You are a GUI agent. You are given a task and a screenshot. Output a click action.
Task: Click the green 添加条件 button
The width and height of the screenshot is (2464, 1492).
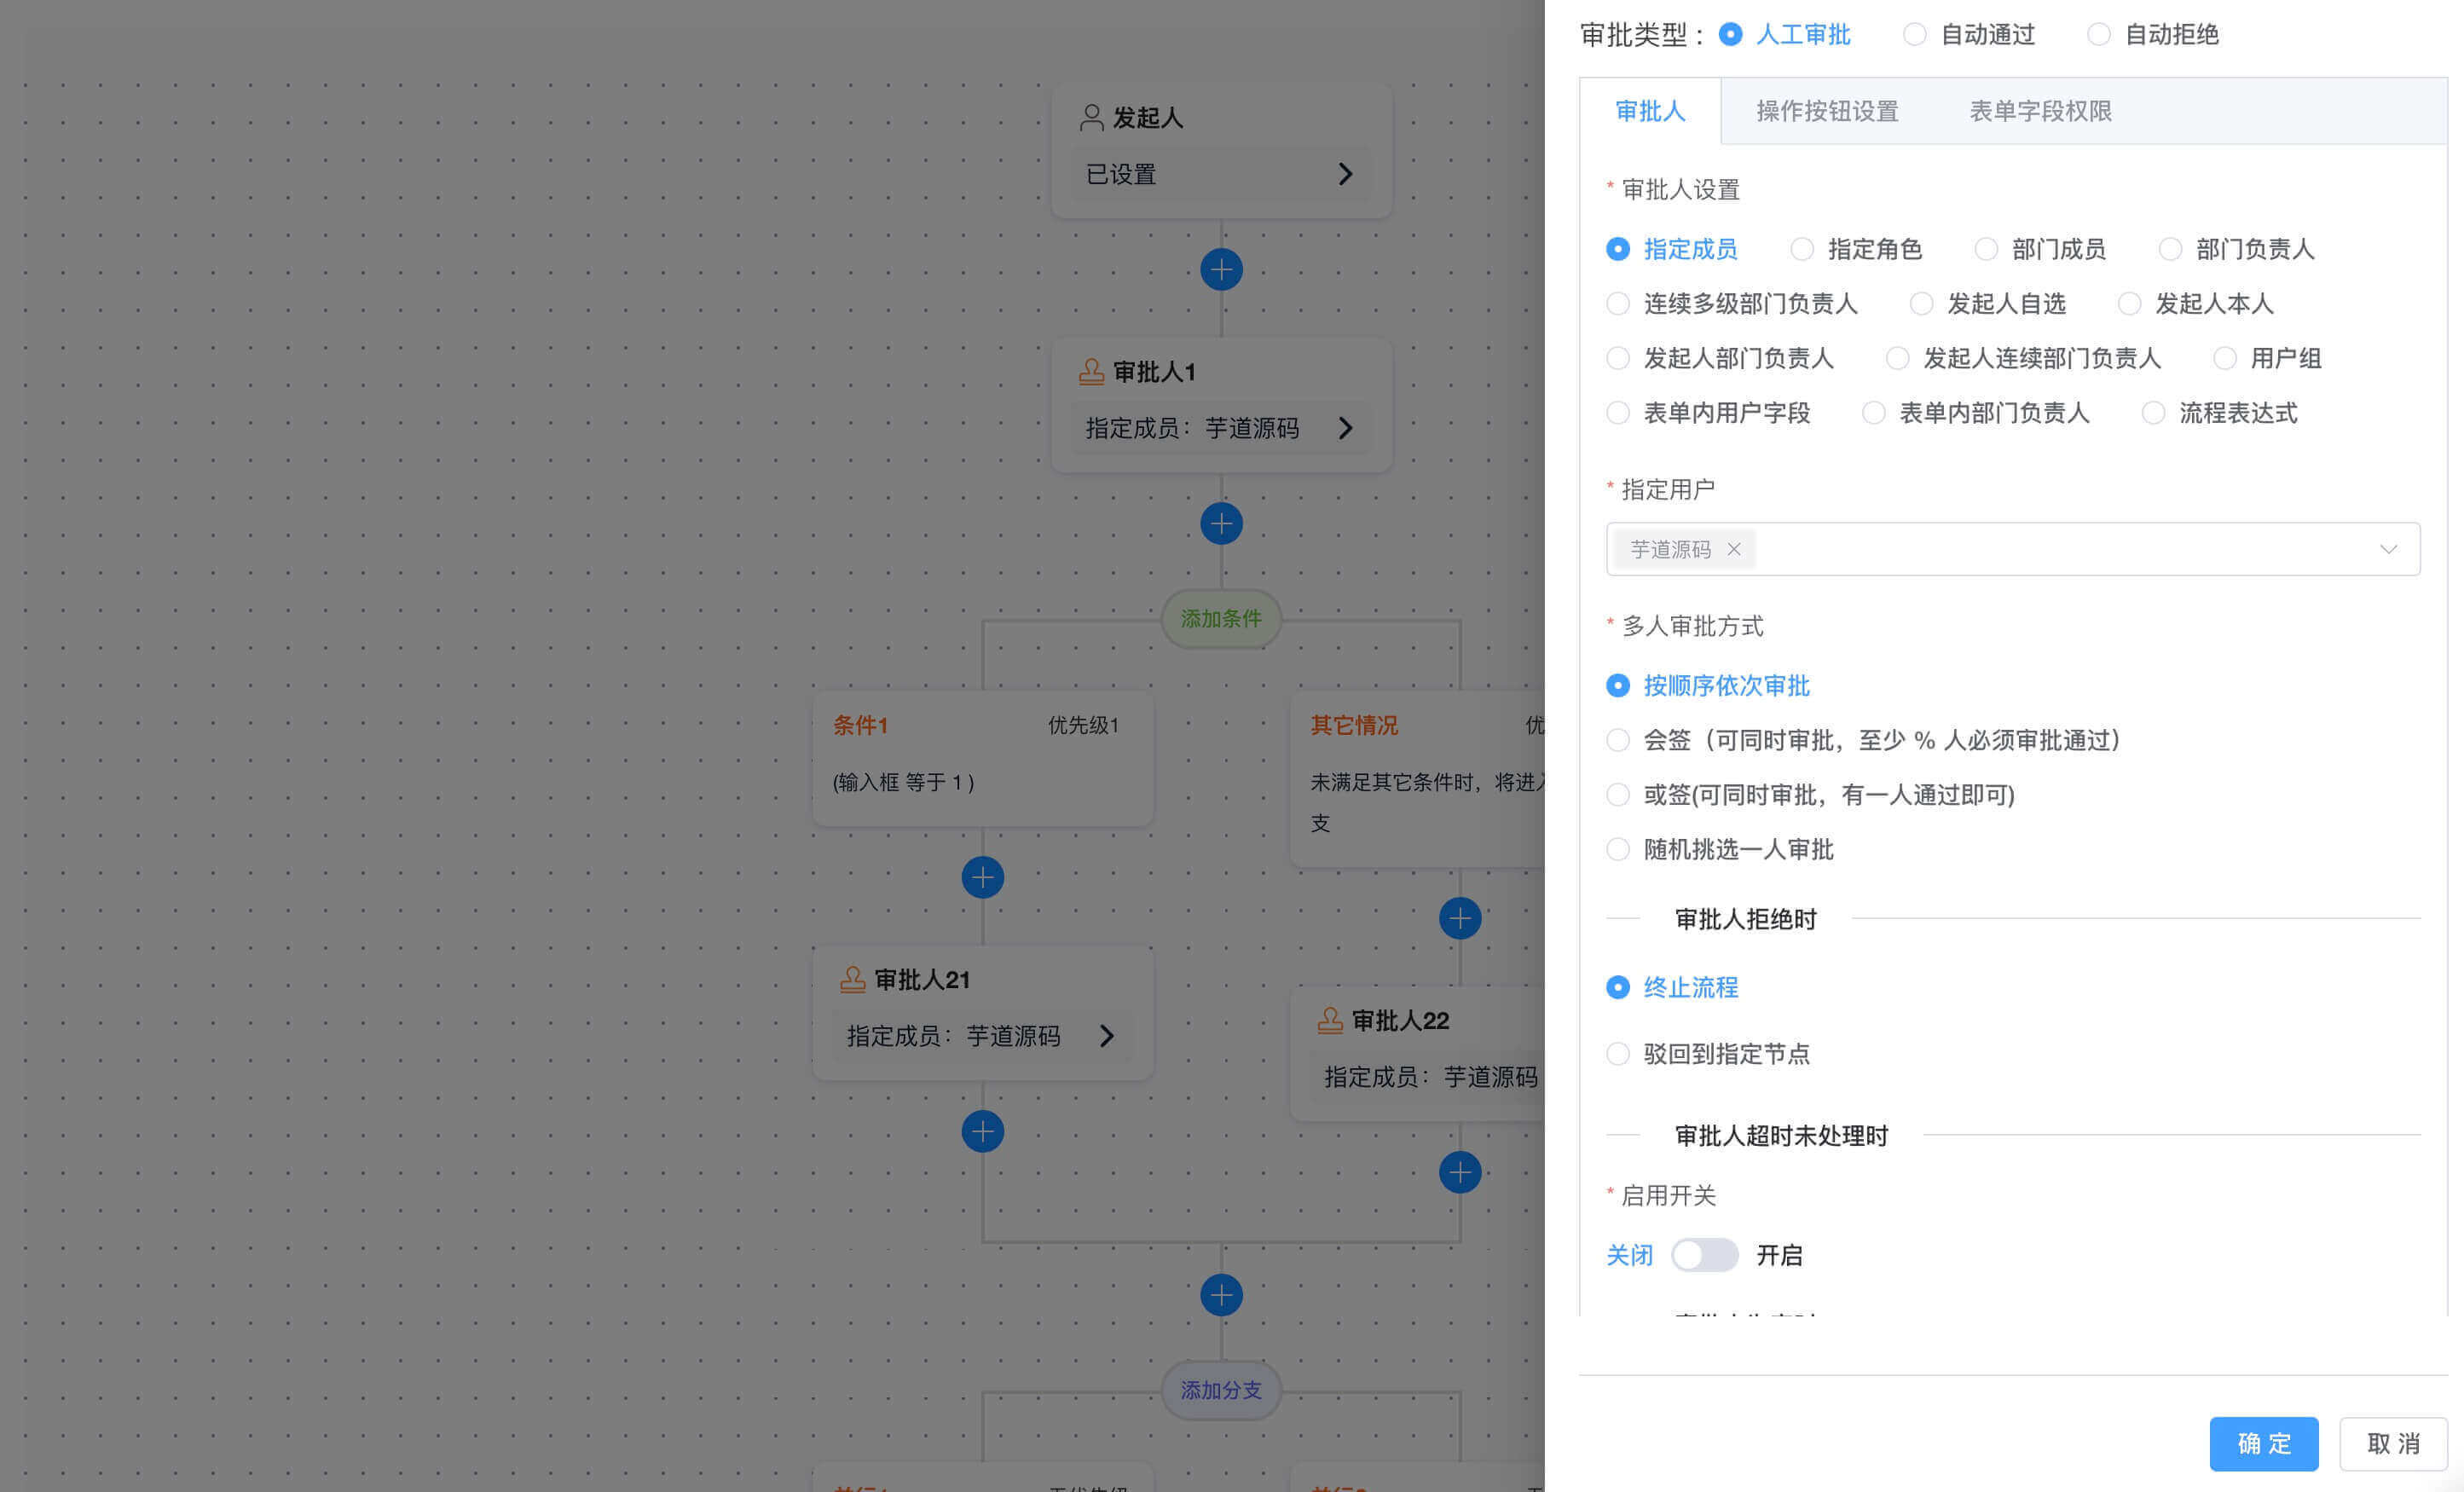(1222, 619)
